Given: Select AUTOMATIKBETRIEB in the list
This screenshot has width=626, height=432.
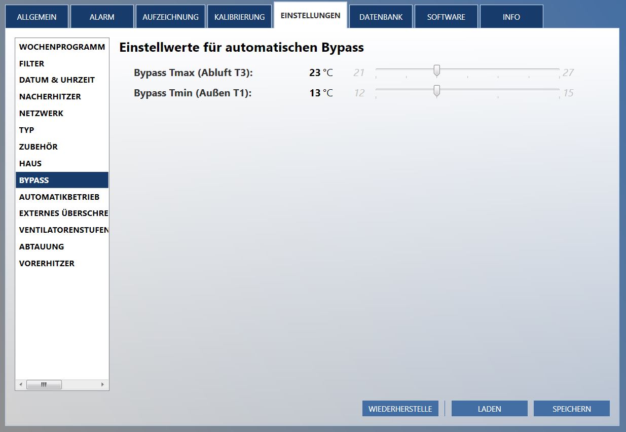Looking at the screenshot, I should click(x=59, y=197).
